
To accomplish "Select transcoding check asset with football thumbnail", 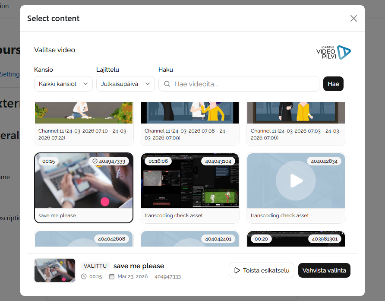I will tap(190, 188).
